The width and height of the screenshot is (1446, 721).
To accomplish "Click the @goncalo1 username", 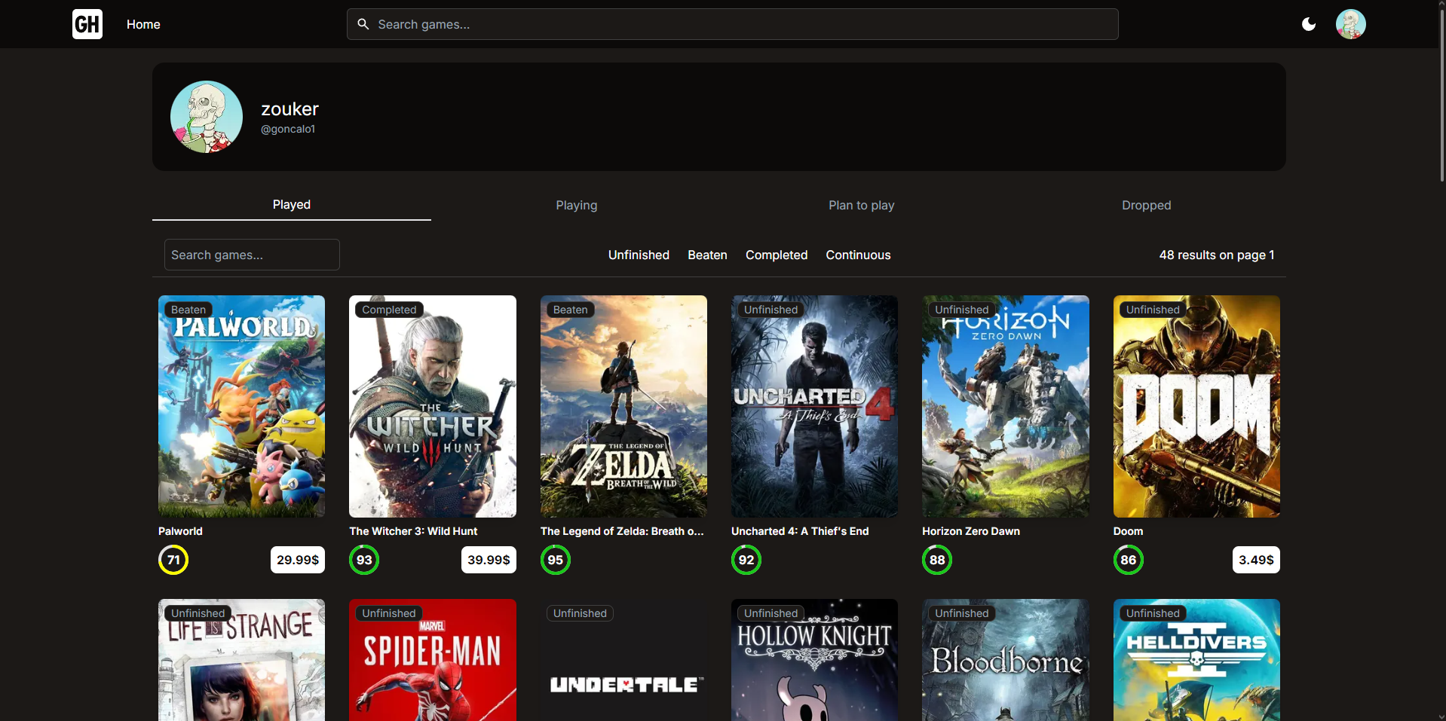I will [288, 128].
